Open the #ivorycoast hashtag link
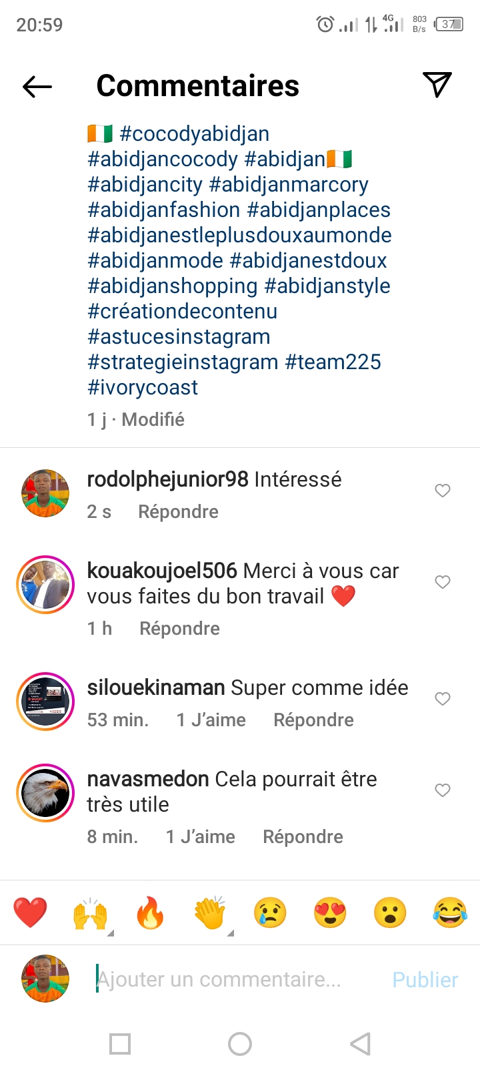480x1076 pixels. point(143,387)
